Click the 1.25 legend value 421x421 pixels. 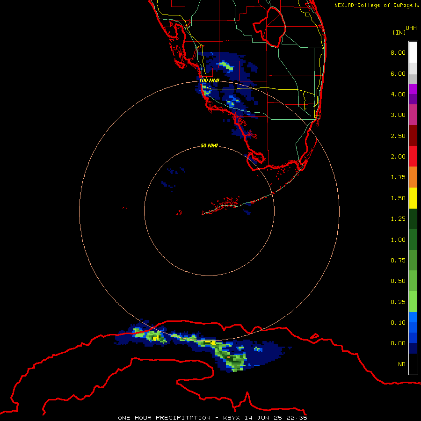point(398,219)
